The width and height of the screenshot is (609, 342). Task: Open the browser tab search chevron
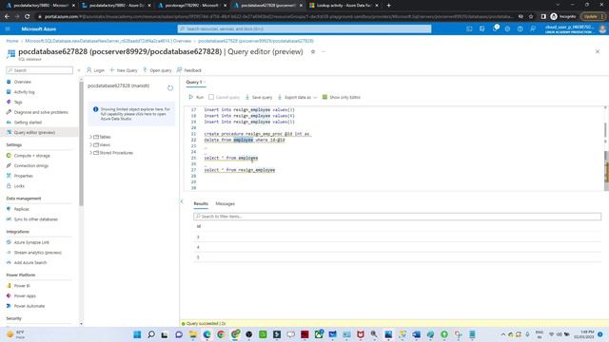pos(558,5)
